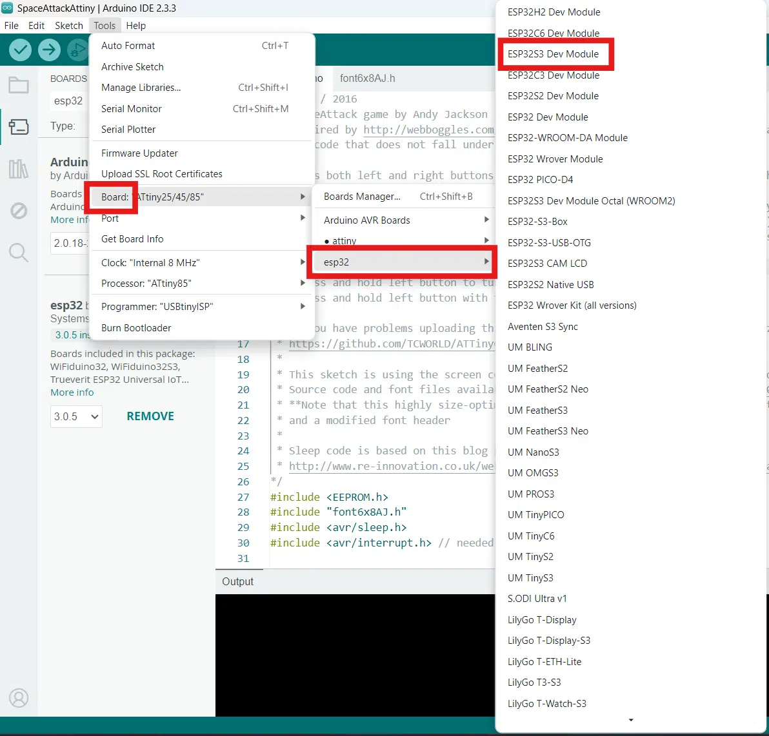Click the Arduino IDE app logo

[7, 8]
